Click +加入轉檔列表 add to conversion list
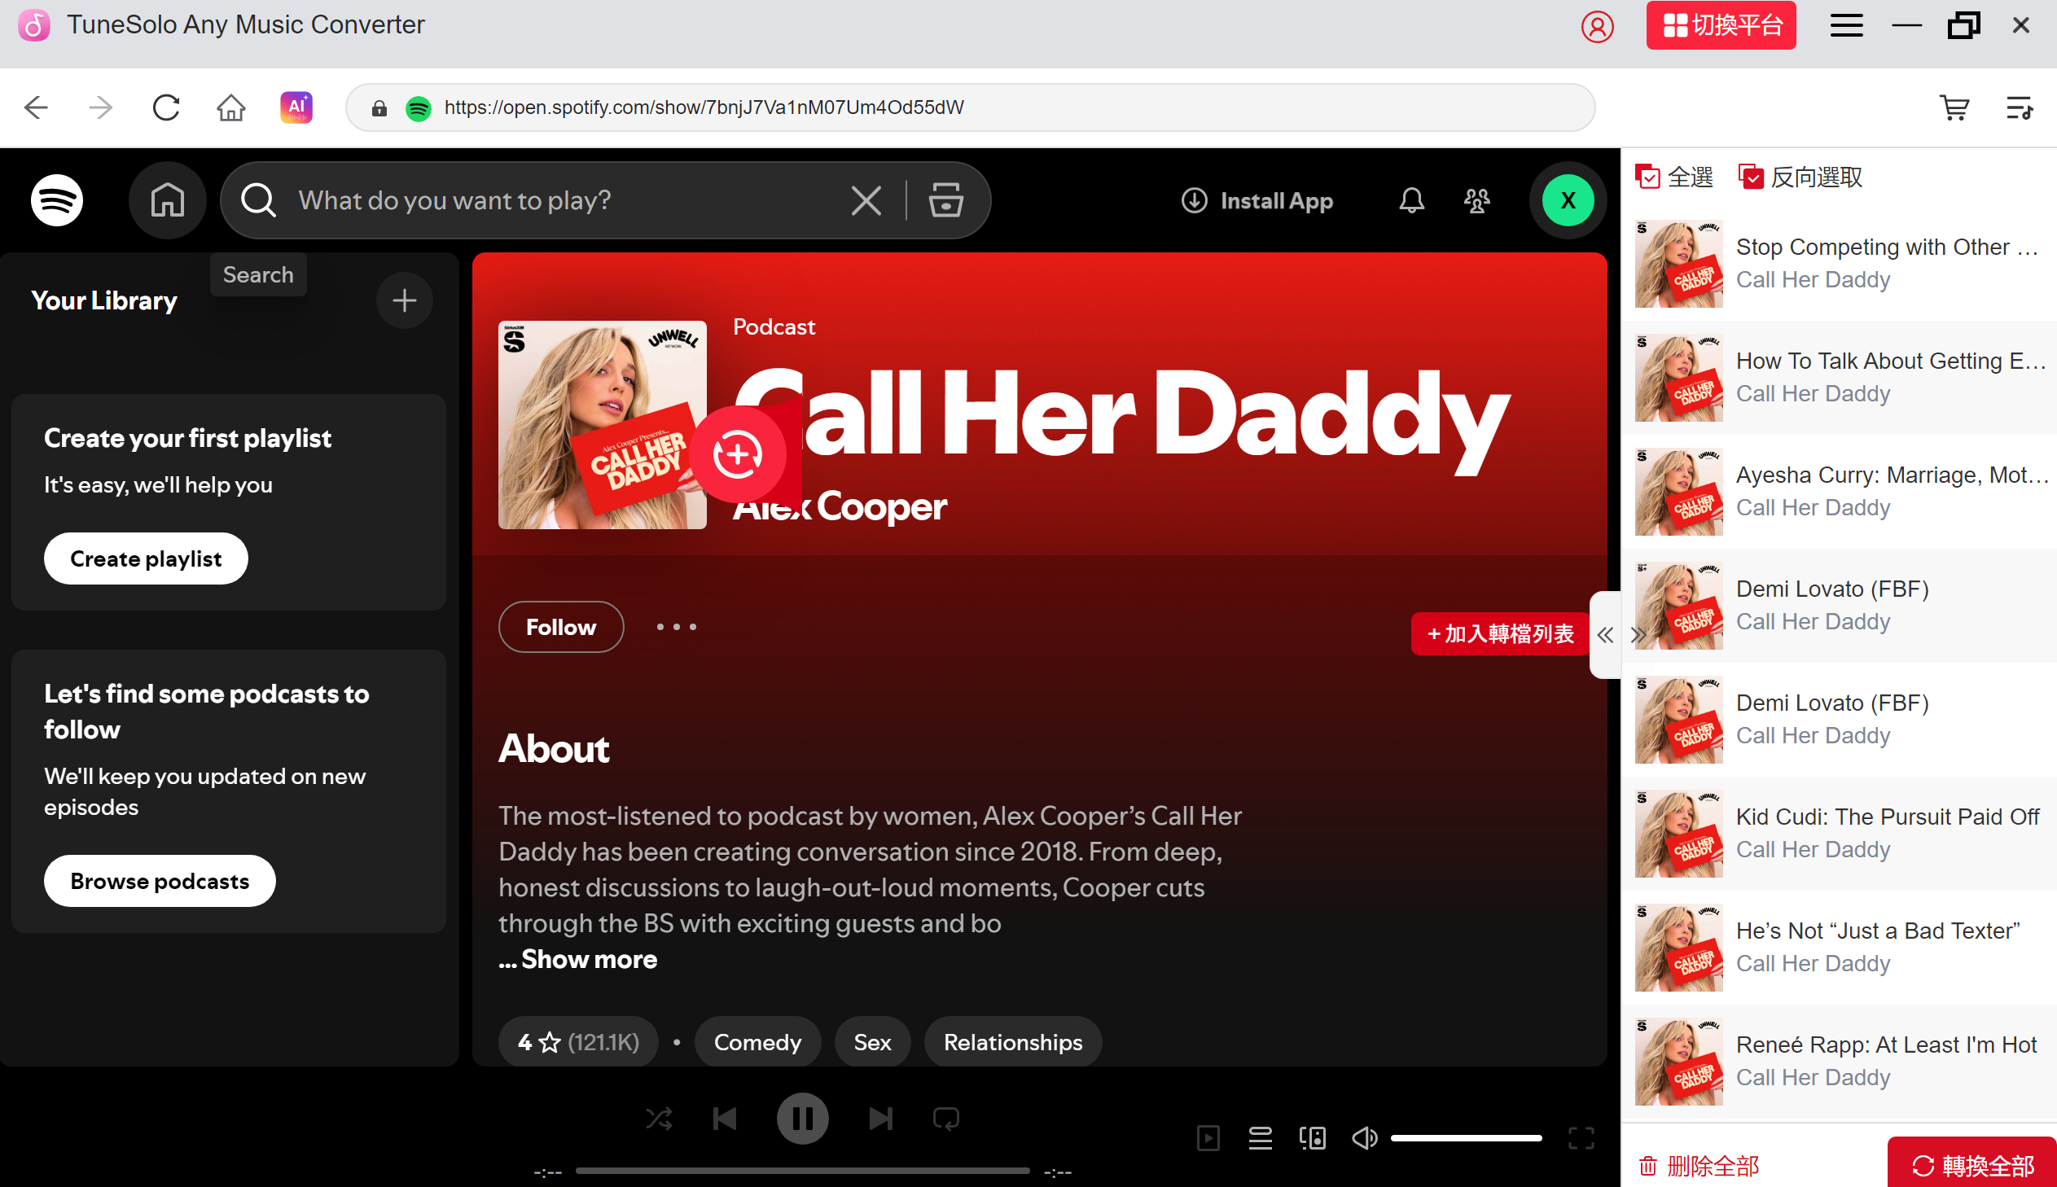2057x1187 pixels. [1500, 633]
